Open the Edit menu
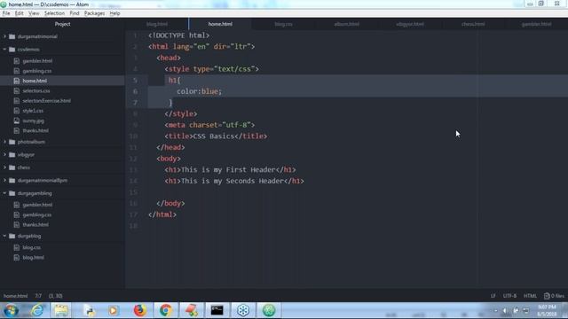This screenshot has width=568, height=319. tap(20, 13)
